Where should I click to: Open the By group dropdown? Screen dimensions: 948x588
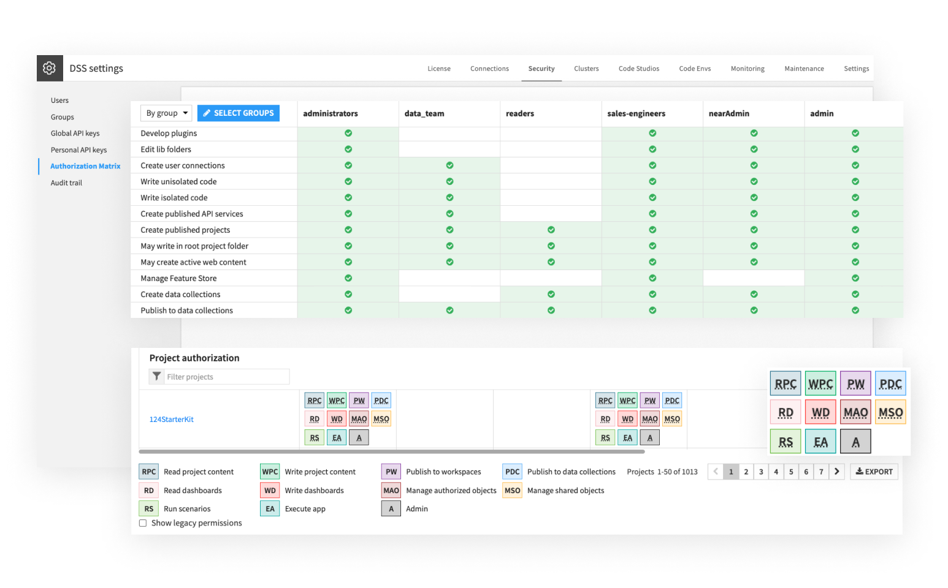point(166,113)
